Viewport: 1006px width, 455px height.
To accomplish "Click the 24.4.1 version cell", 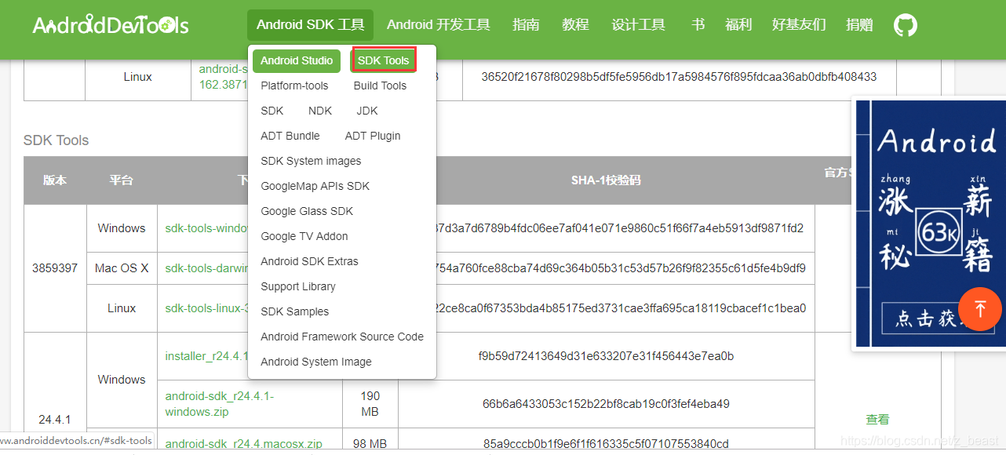I will [x=55, y=420].
